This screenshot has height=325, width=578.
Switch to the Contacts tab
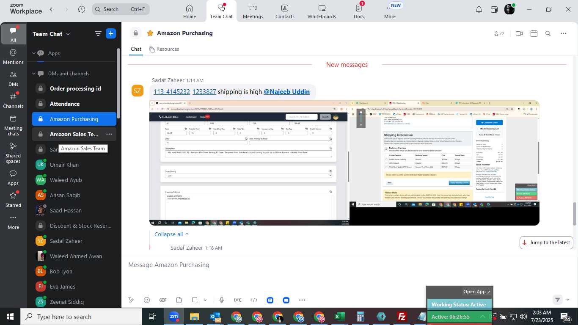[285, 11]
